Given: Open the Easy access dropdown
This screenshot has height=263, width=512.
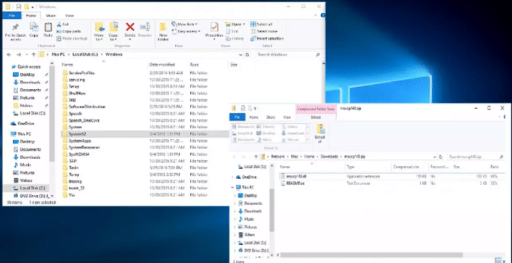Looking at the screenshot, I should coord(199,31).
